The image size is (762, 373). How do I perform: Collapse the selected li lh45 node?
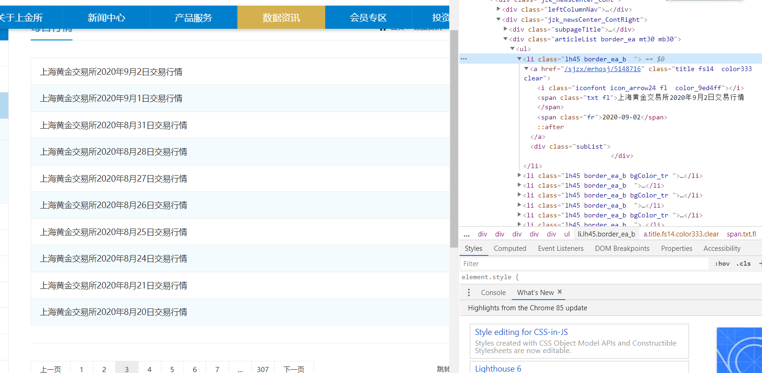pyautogui.click(x=519, y=59)
